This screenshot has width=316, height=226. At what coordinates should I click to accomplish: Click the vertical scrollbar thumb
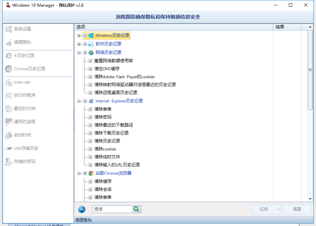(x=310, y=70)
